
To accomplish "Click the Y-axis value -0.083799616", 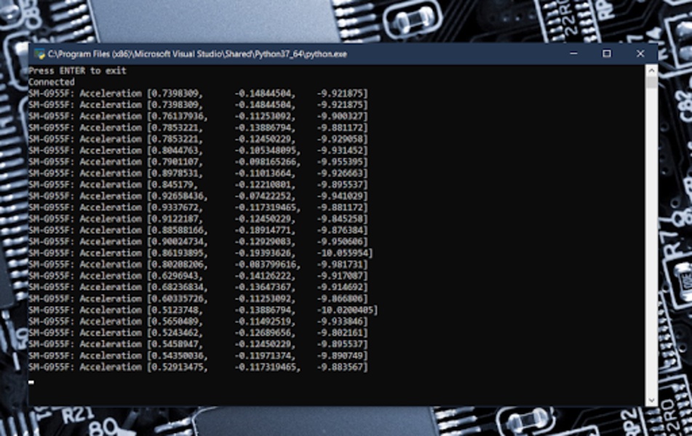I will coord(266,265).
